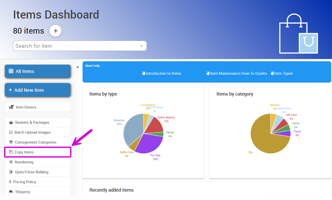Follow the Item Types help link
Viewport: 332px width, 200px height.
[283, 73]
